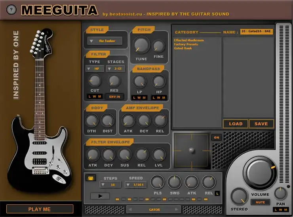
Task: Click the large VOLUME knob
Action: (x=260, y=173)
